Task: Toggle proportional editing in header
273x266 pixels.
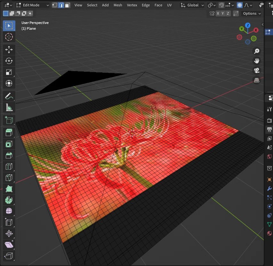Action: click(240, 5)
